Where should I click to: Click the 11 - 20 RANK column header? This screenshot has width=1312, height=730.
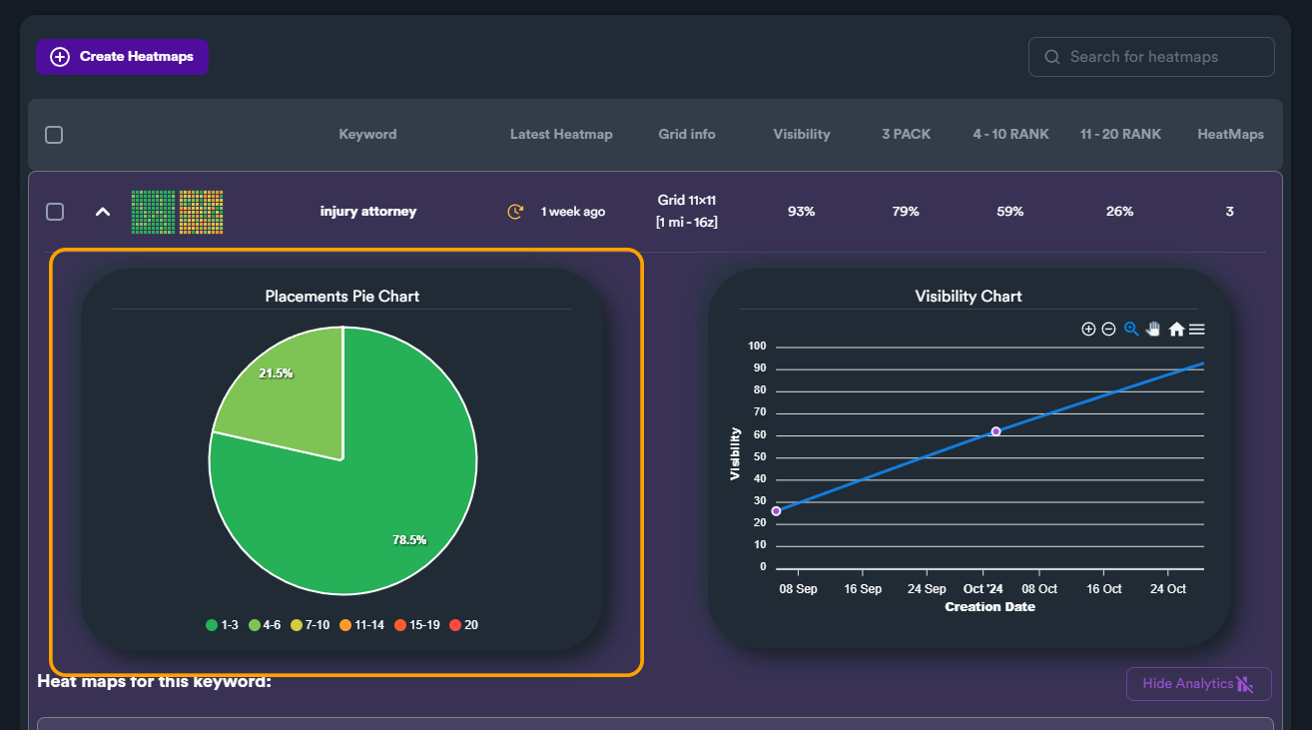click(1120, 134)
